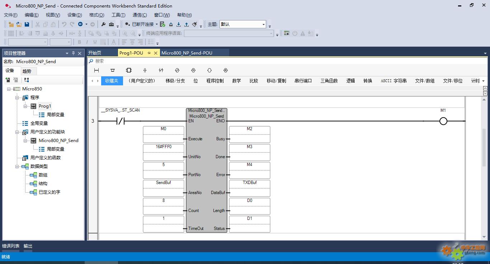Click the Open Project folder icon
Viewport: 490px width, 264px height.
19,24
